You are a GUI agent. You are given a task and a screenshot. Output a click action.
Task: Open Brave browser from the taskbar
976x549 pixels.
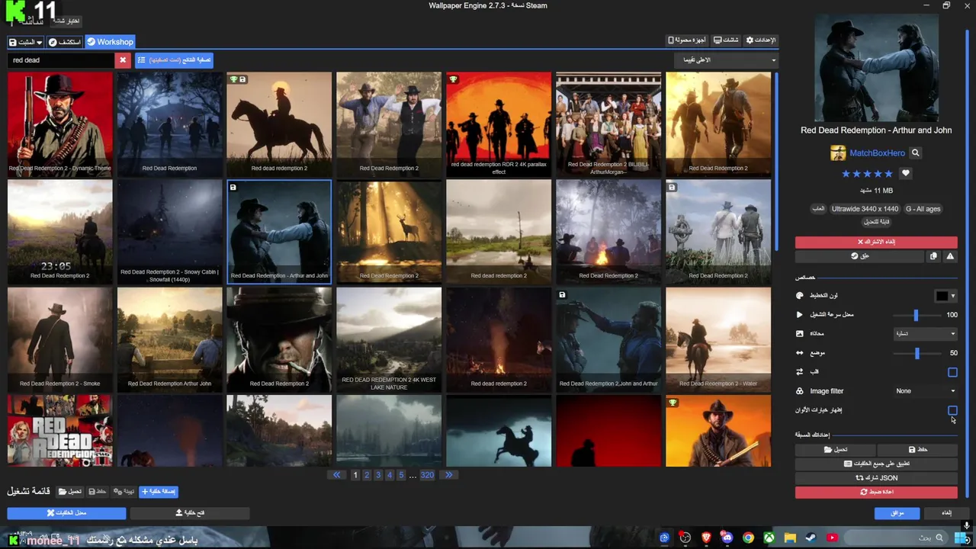706,538
